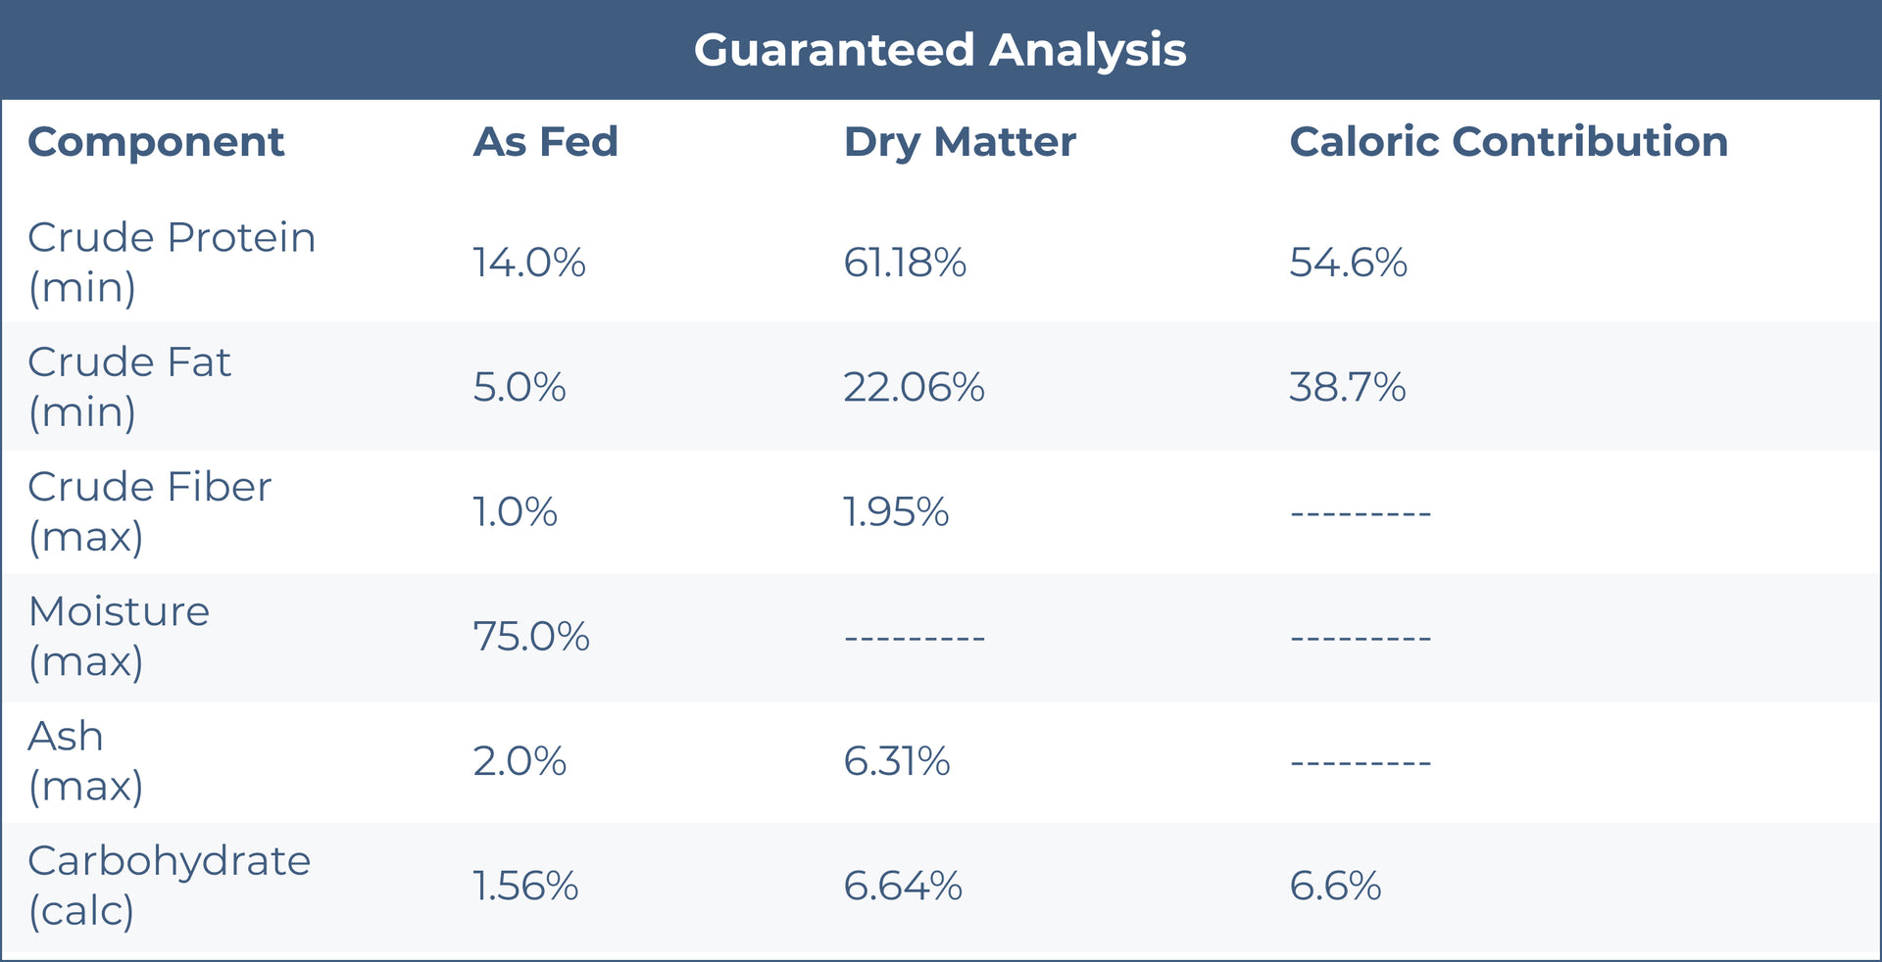Select the 38.7% Caloric Contribution value
Screen dimensions: 1882x962
click(1347, 387)
